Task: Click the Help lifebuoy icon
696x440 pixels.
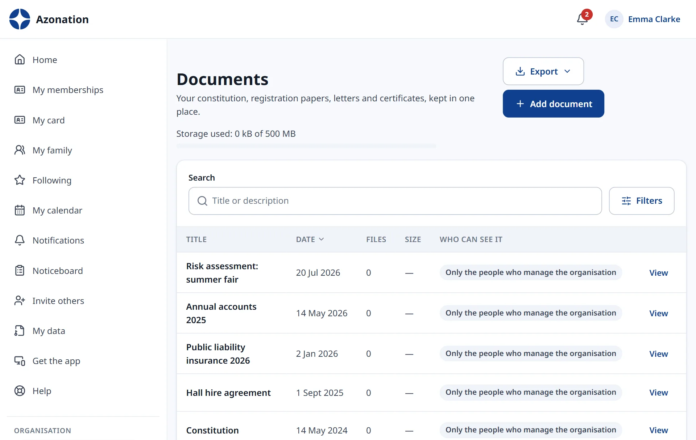Action: pos(20,391)
